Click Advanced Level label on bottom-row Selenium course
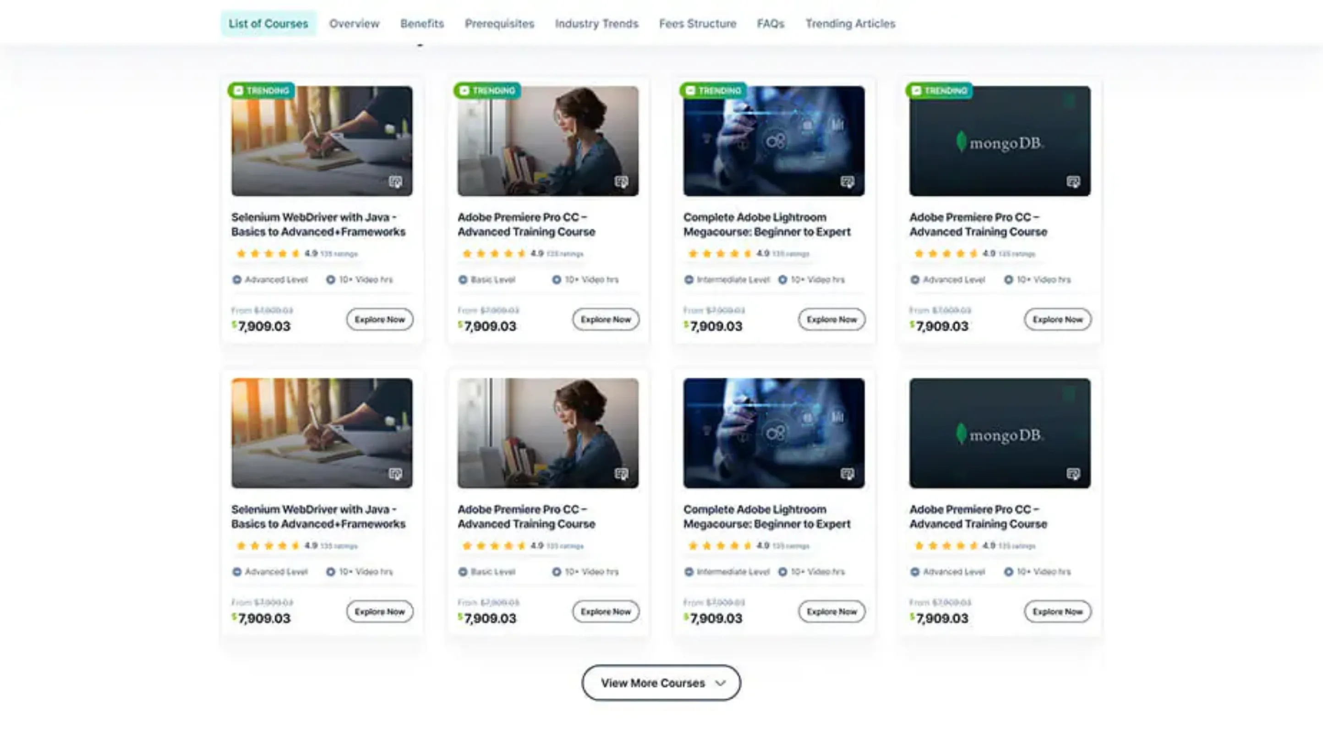Screen dimensions: 1323x756 click(276, 572)
